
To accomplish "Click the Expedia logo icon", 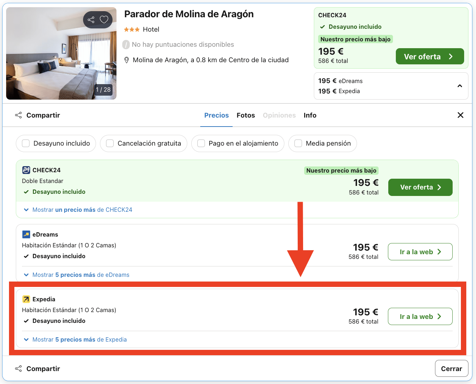I will point(26,299).
